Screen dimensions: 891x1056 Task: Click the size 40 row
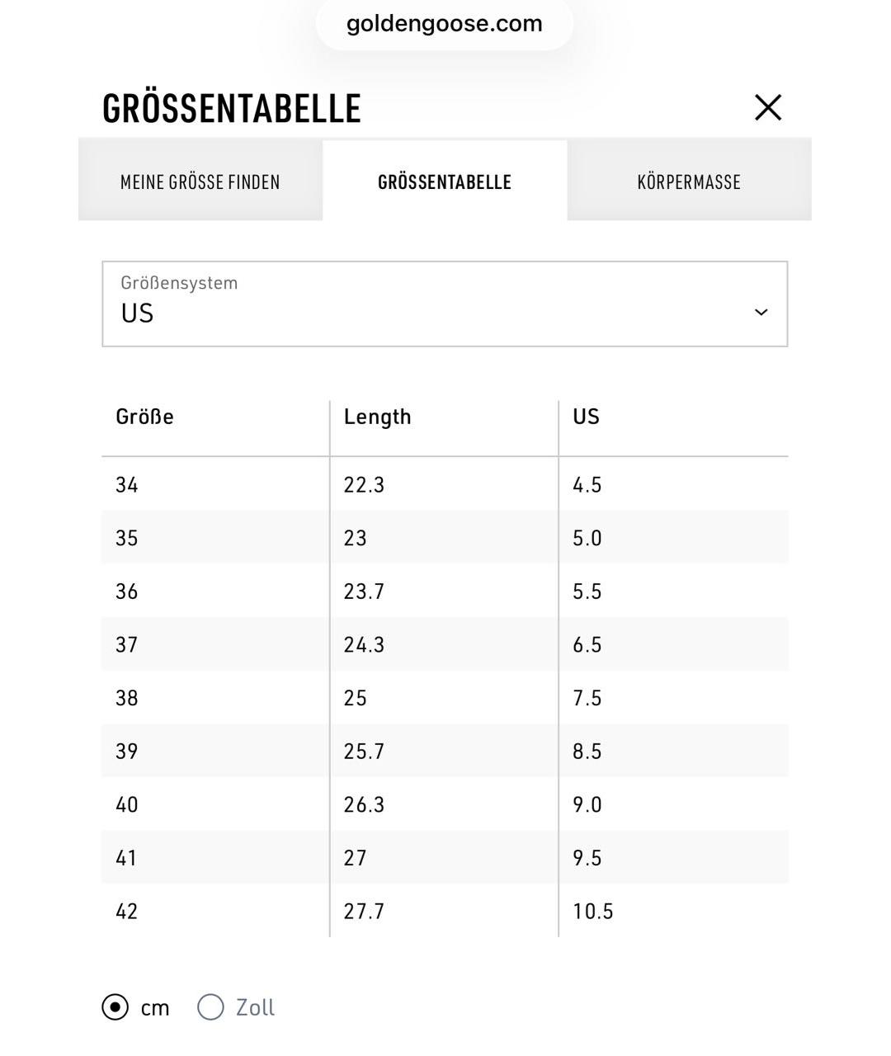(445, 804)
